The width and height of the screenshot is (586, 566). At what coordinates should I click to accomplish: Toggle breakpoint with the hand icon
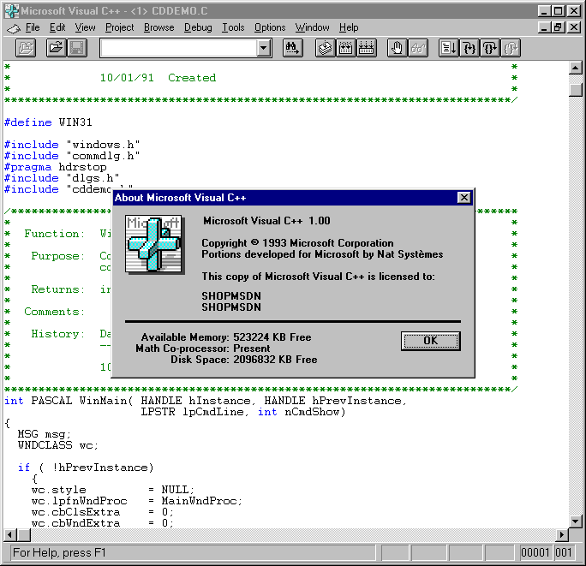point(398,48)
